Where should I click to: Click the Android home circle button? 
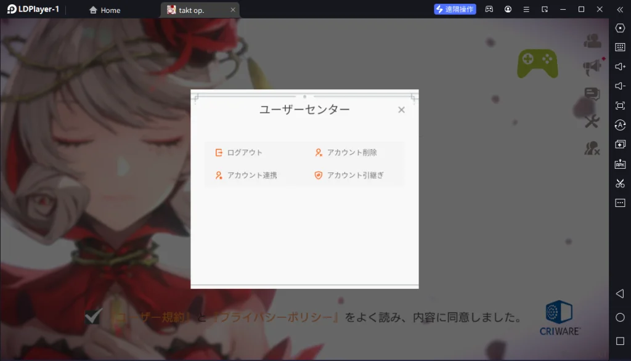tap(620, 317)
